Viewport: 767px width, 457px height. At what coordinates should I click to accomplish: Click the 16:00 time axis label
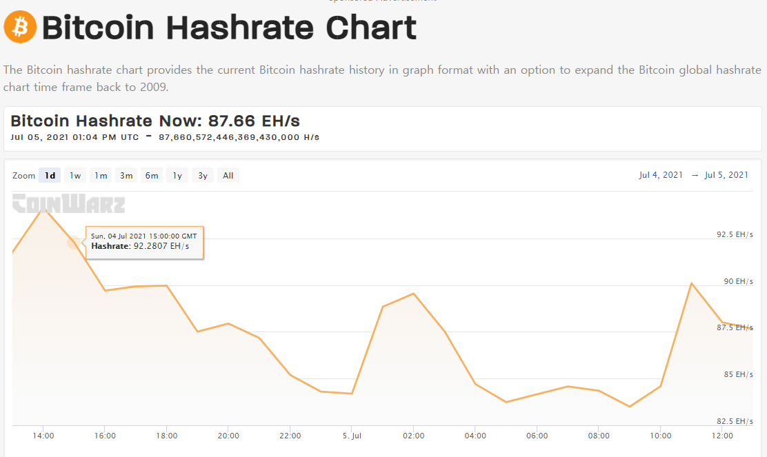pos(105,436)
